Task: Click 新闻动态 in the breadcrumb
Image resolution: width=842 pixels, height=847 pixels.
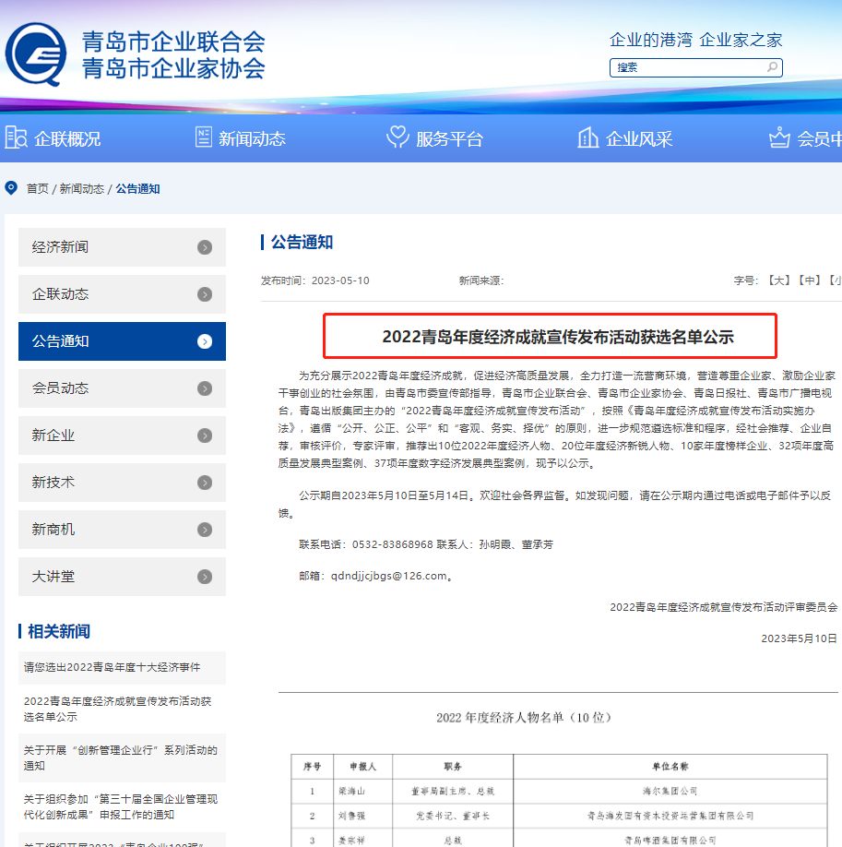Action: (x=81, y=188)
